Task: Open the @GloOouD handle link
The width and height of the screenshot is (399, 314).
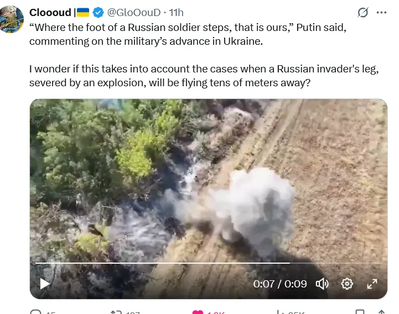Action: coord(134,13)
